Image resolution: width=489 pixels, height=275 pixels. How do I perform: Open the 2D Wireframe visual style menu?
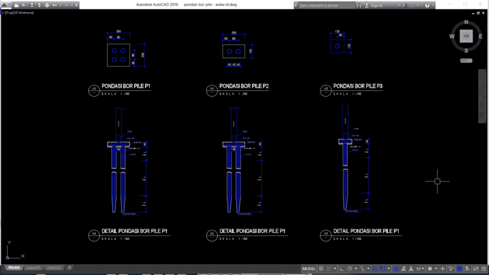[24, 13]
